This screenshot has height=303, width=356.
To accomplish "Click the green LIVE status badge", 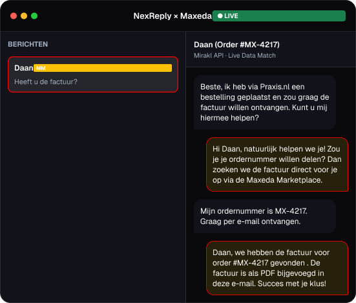I will [x=279, y=16].
